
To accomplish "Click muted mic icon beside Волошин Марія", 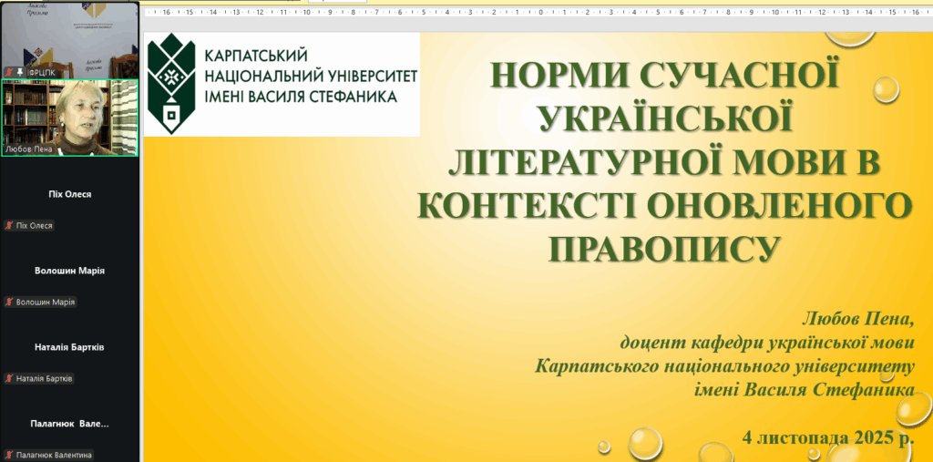I will 9,302.
